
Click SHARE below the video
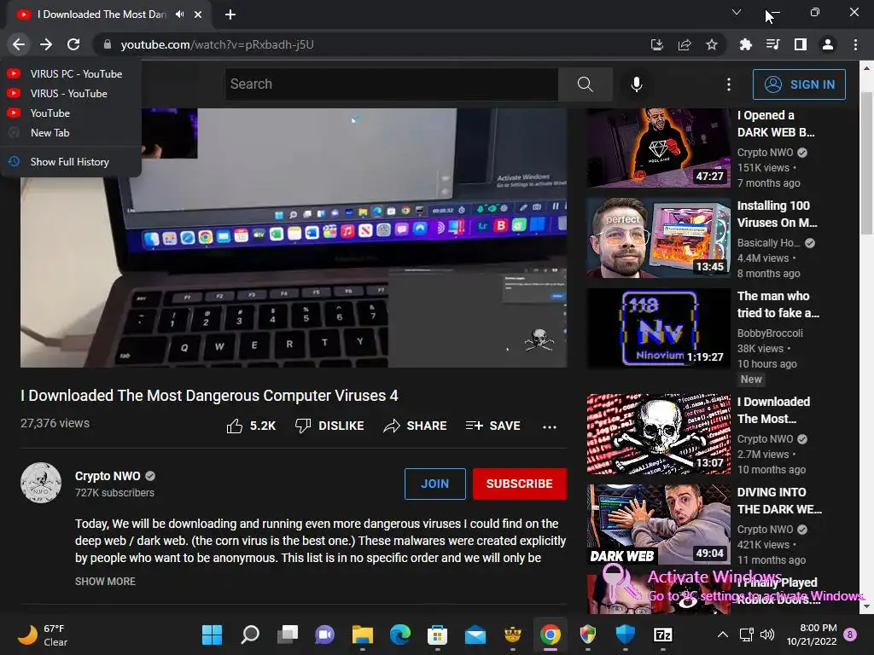pos(416,426)
